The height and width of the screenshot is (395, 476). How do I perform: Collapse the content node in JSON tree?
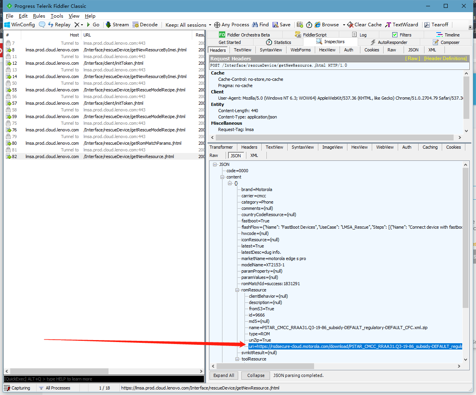point(222,177)
